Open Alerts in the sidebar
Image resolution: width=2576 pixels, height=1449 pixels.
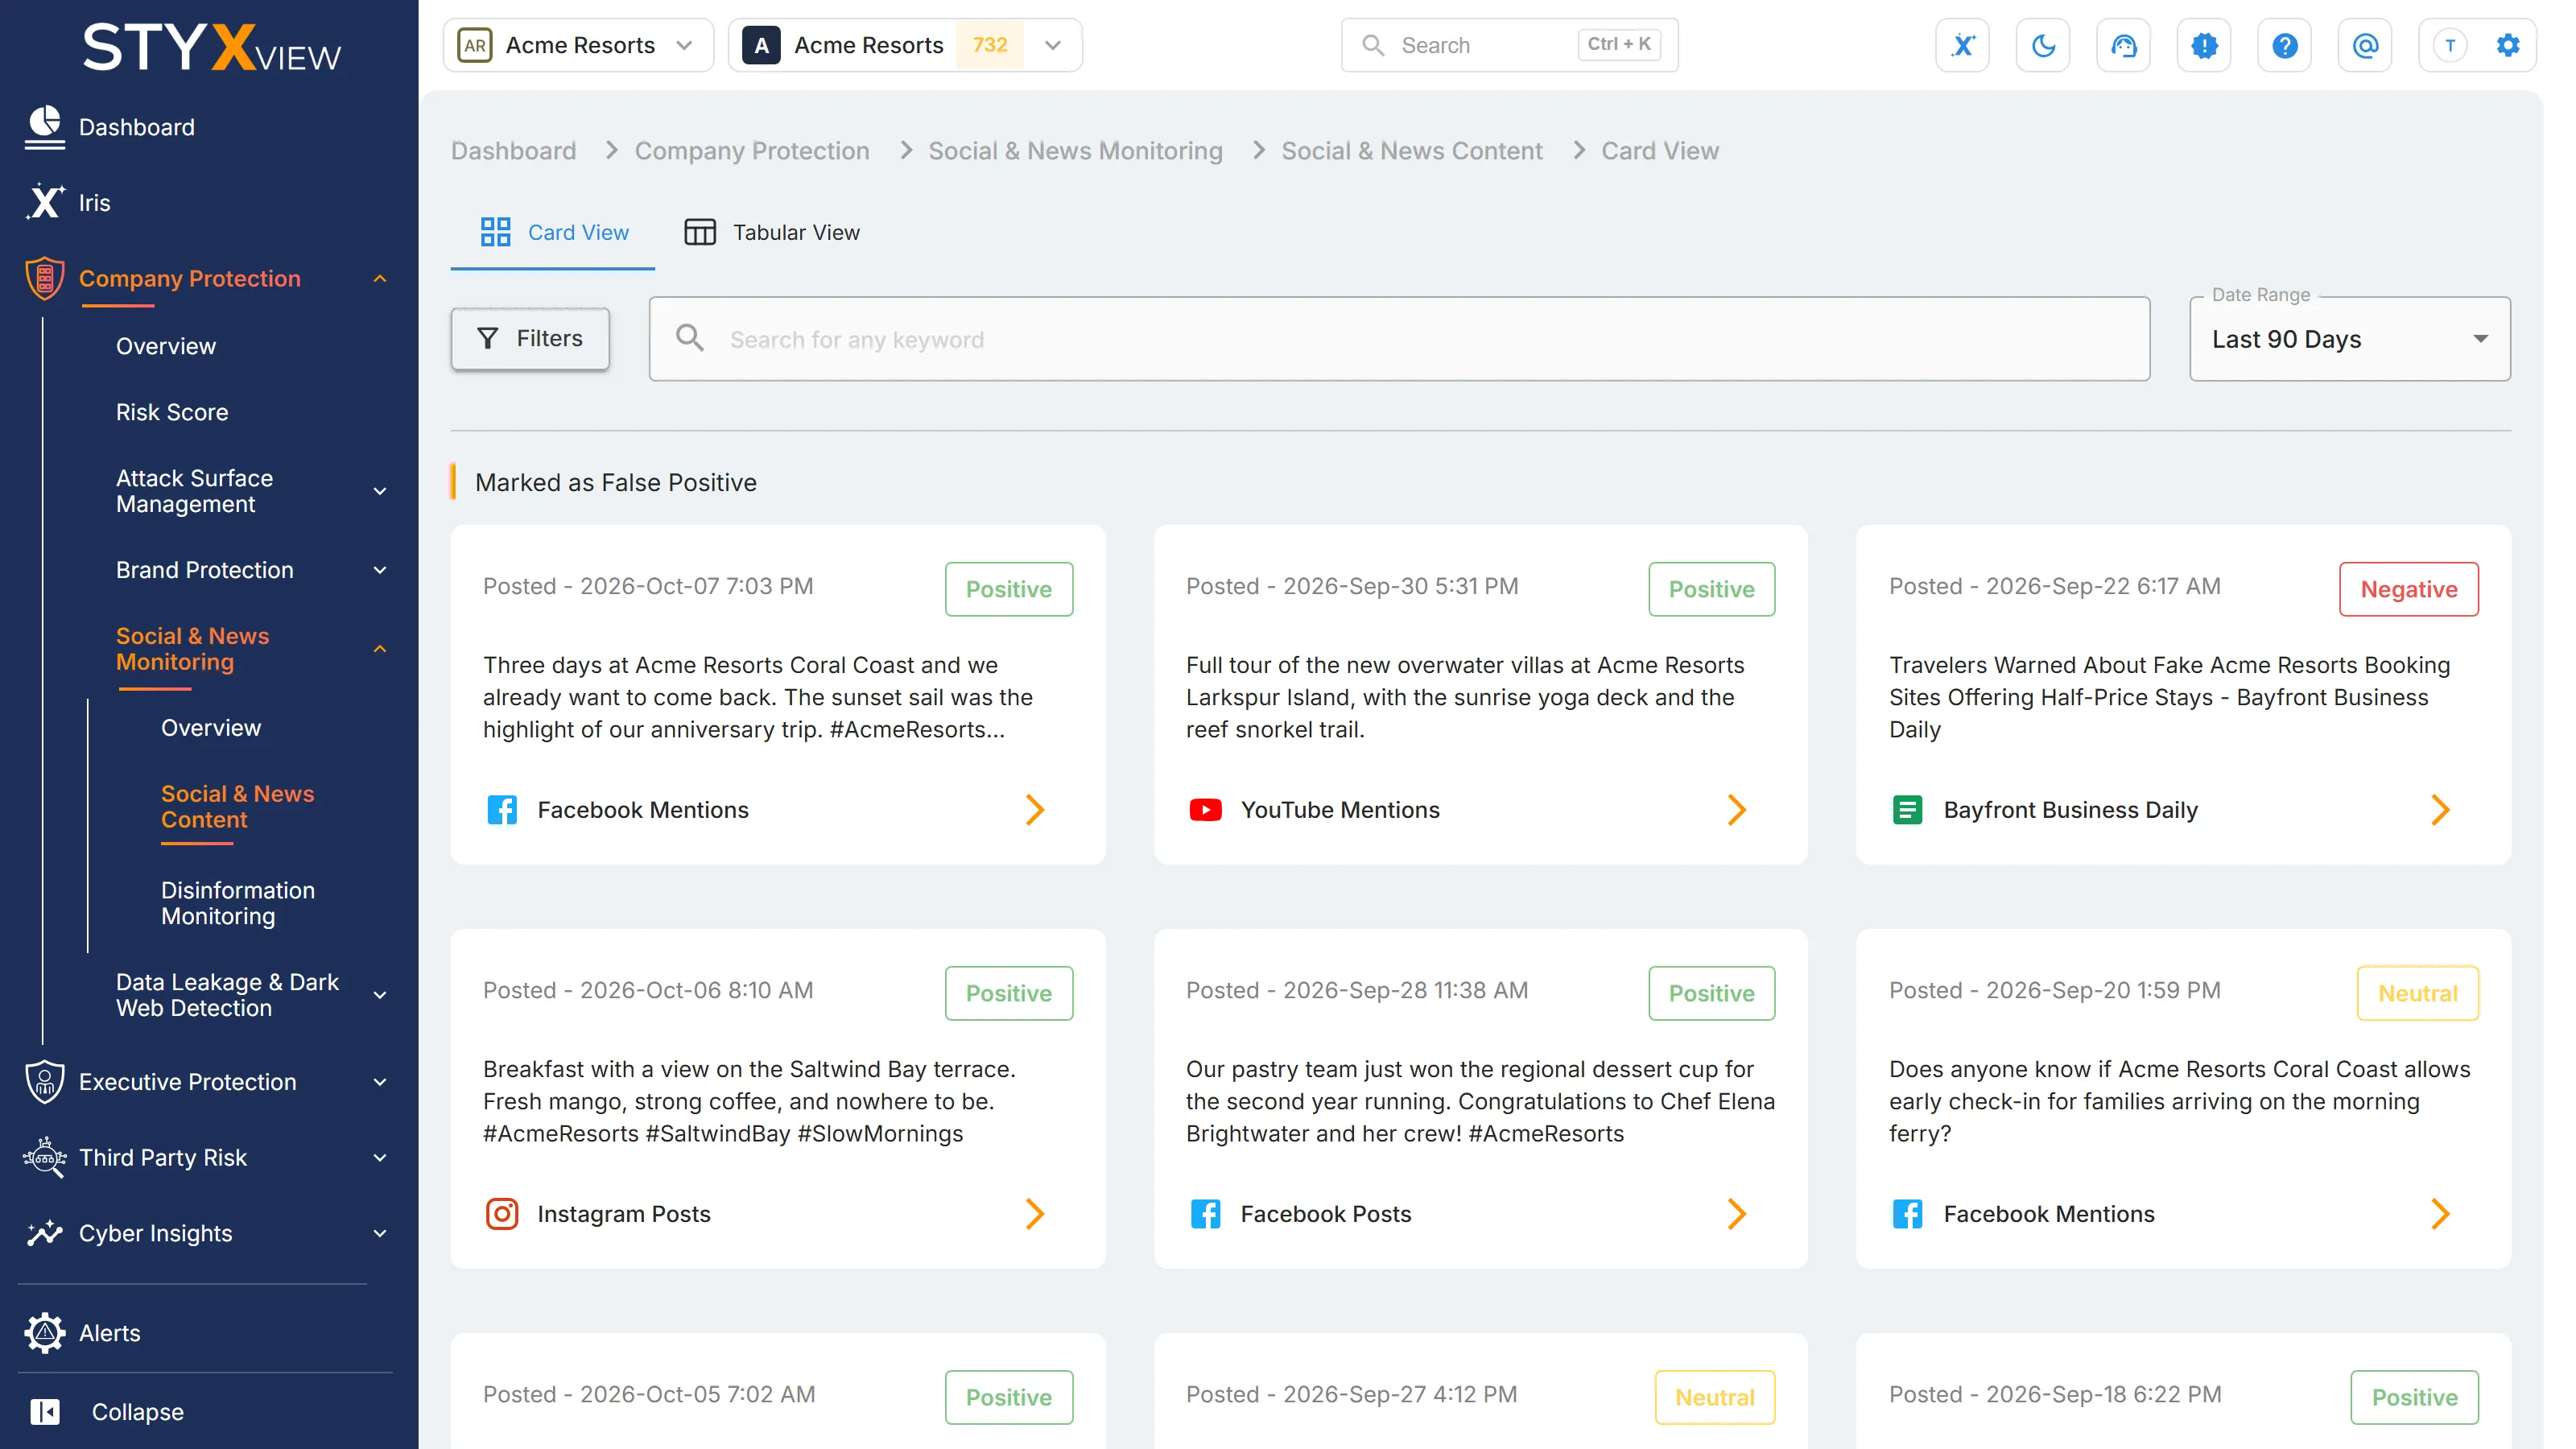coord(110,1332)
